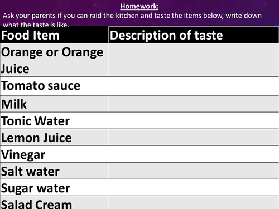Click the Homework heading
The image size is (279, 209).
tap(139, 6)
